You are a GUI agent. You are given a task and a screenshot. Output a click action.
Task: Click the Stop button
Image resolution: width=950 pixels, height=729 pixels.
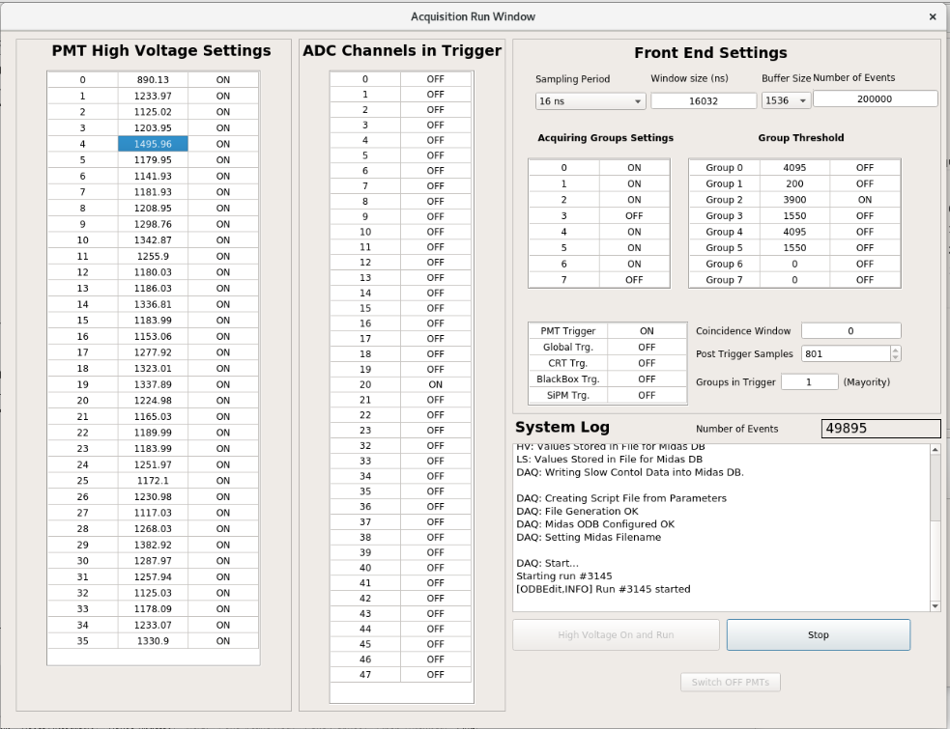818,635
